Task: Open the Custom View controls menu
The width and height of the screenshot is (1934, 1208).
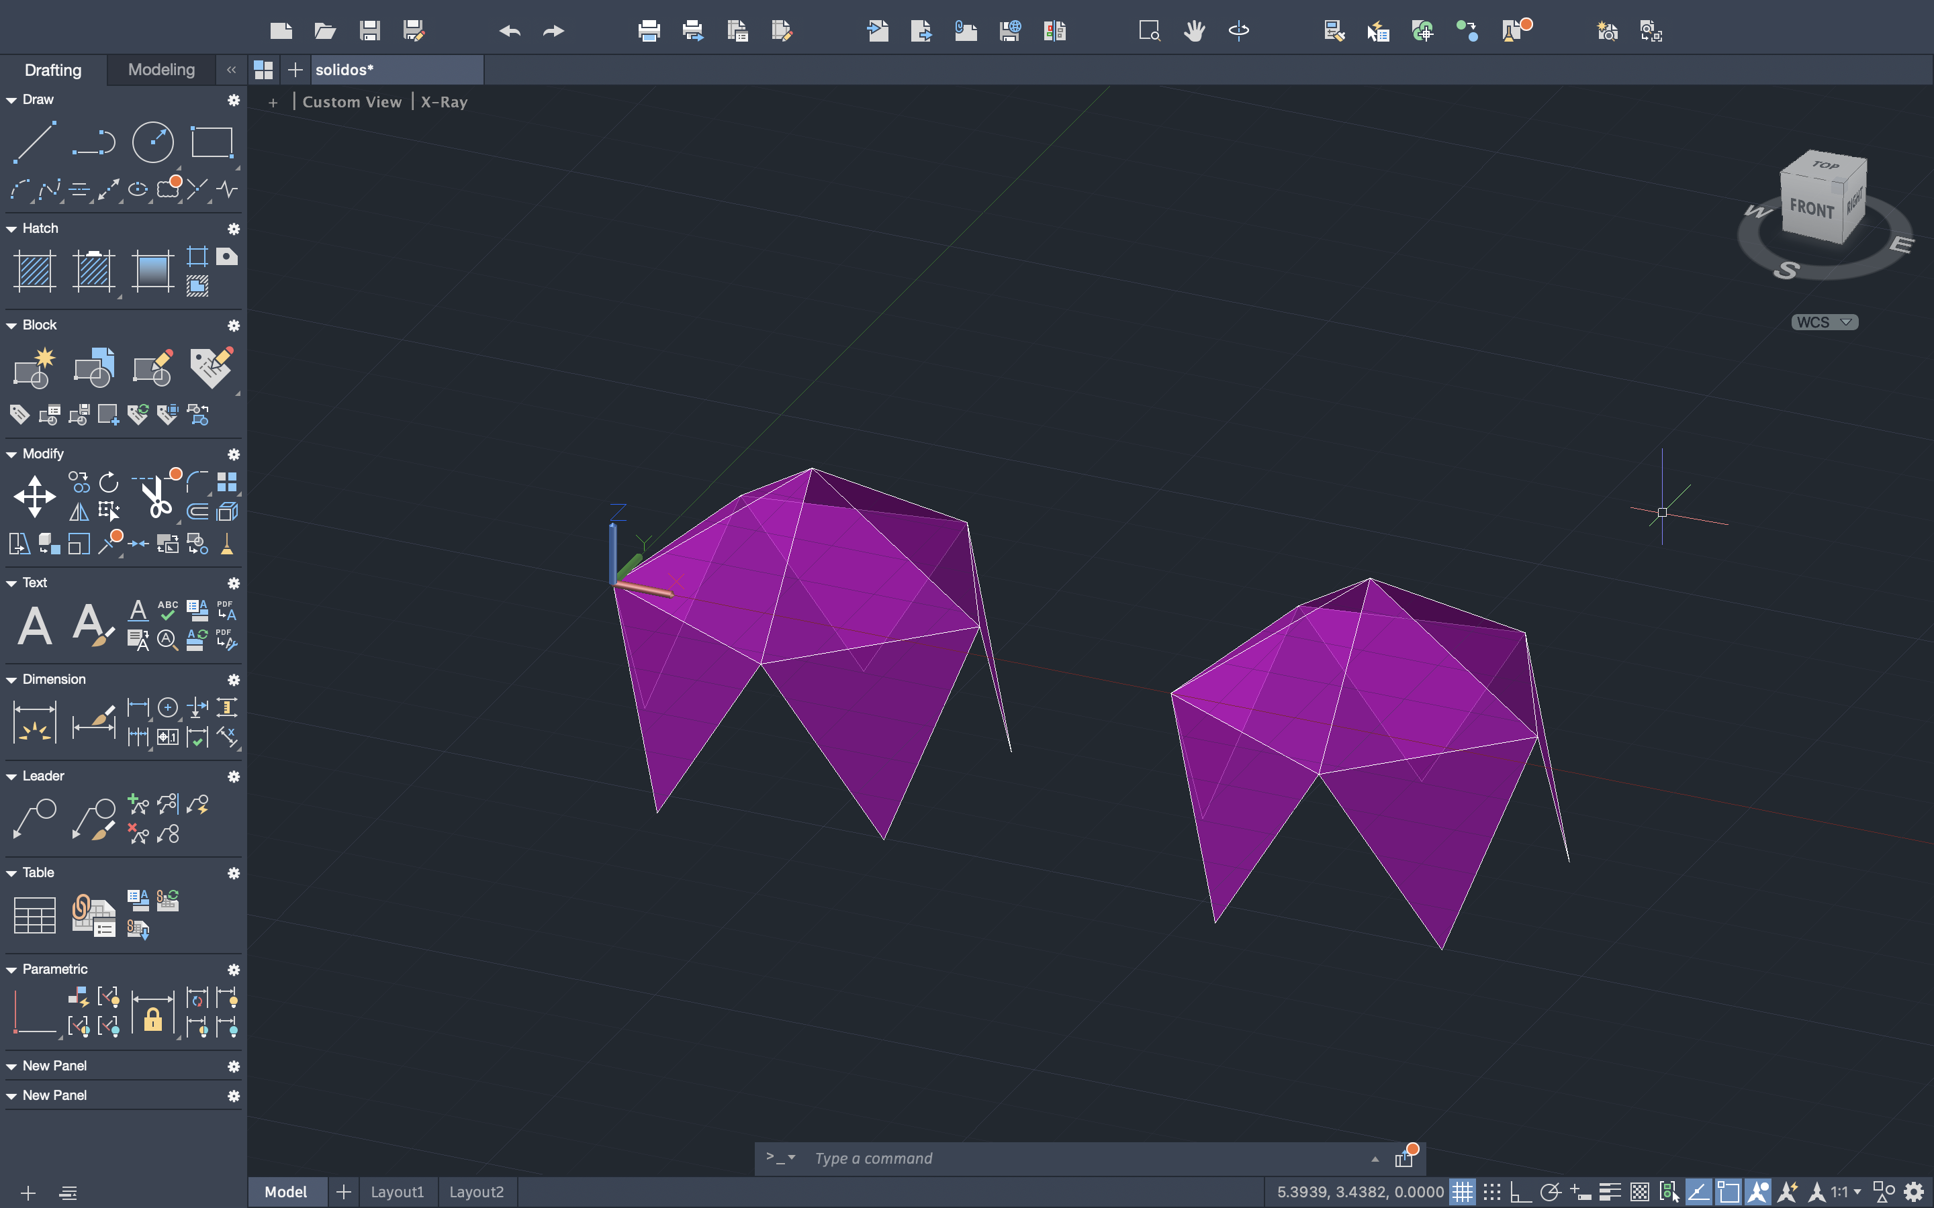Action: 352,102
